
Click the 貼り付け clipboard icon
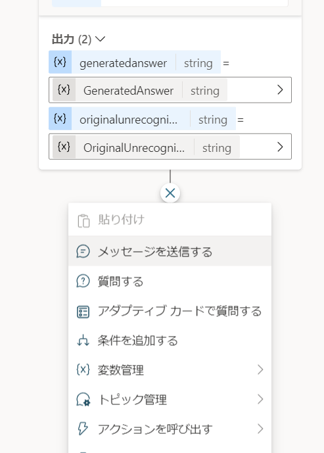pos(83,221)
